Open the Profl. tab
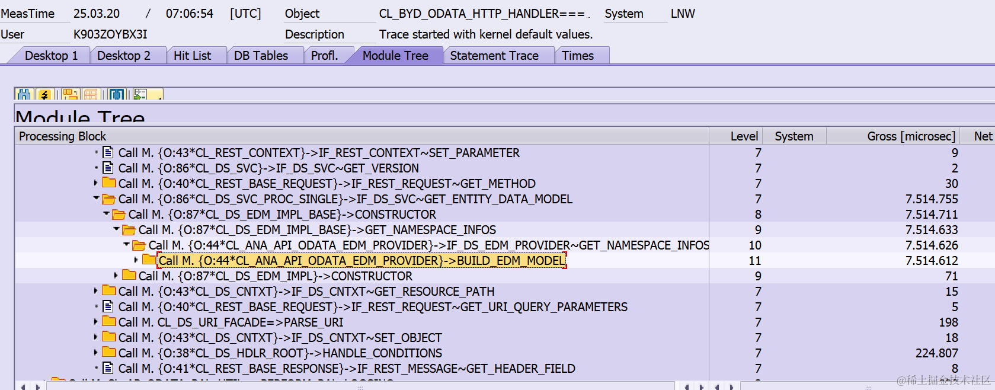The height and width of the screenshot is (390, 995). (325, 56)
